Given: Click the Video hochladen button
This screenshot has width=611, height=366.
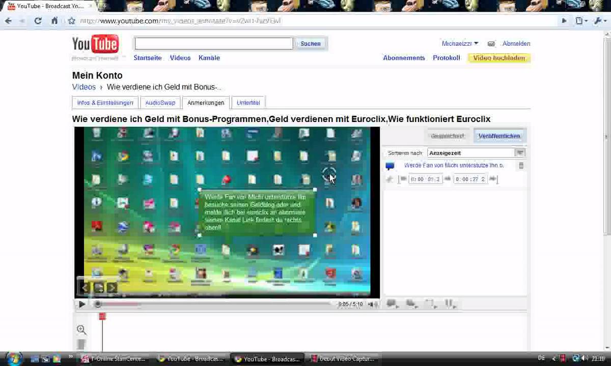Looking at the screenshot, I should pos(499,58).
